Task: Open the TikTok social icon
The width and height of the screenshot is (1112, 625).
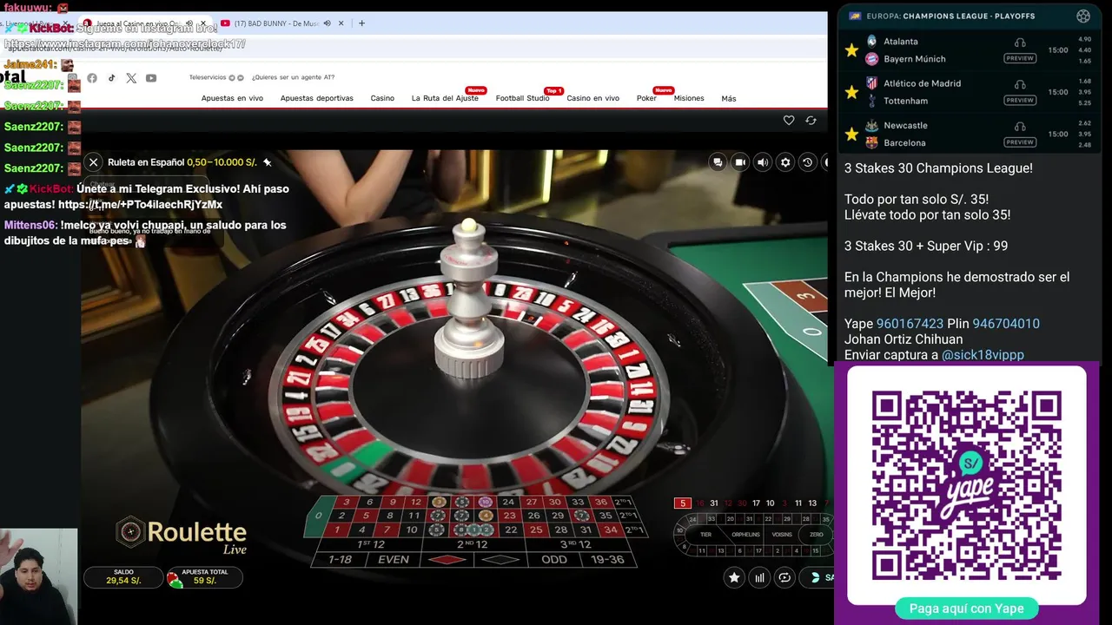Action: point(111,78)
